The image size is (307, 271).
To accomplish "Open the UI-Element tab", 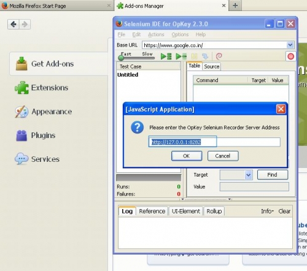I will pos(186,211).
